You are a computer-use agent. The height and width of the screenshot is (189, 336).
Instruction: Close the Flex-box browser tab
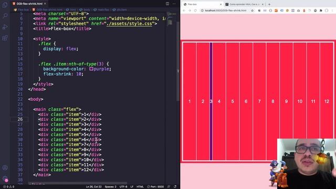(220, 4)
